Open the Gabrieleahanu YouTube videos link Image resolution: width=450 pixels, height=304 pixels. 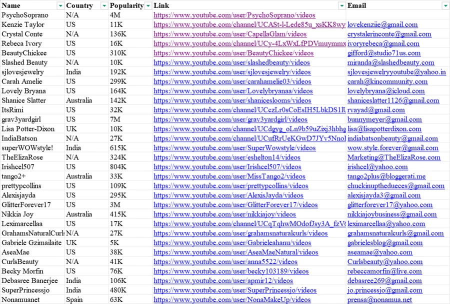point(232,242)
